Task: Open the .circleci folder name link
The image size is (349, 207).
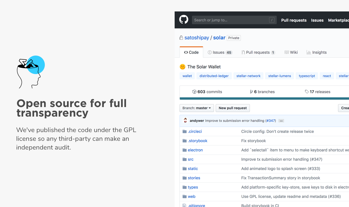Action: coord(195,132)
